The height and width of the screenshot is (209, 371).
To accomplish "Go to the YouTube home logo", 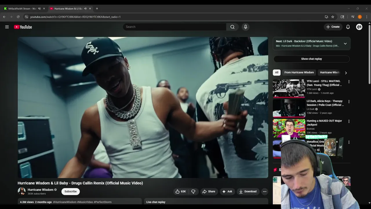I will click(x=23, y=27).
